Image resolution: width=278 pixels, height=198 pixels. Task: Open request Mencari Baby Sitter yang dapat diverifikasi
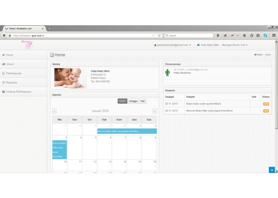209,111
